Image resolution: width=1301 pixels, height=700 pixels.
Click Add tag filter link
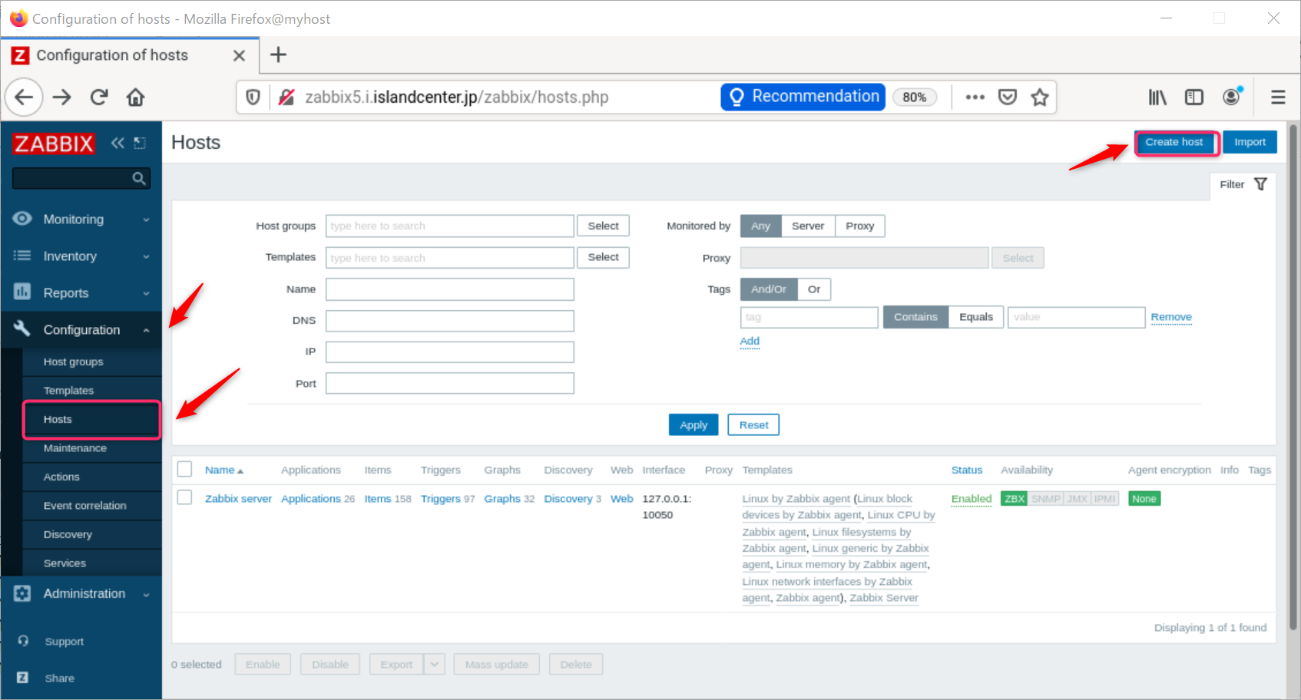[750, 342]
